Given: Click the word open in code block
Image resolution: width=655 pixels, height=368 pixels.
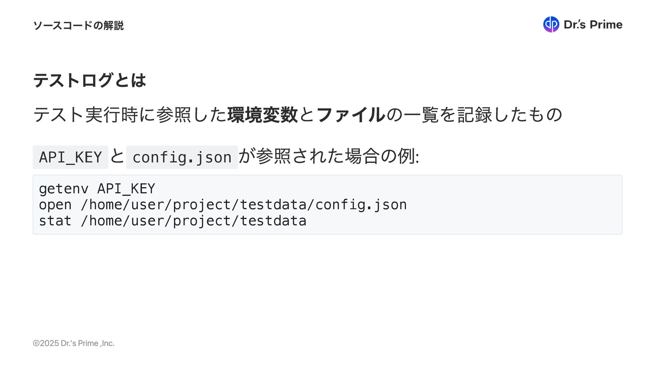Looking at the screenshot, I should coord(55,205).
